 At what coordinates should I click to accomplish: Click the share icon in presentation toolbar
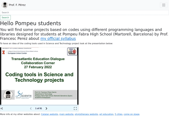pos(2,108)
